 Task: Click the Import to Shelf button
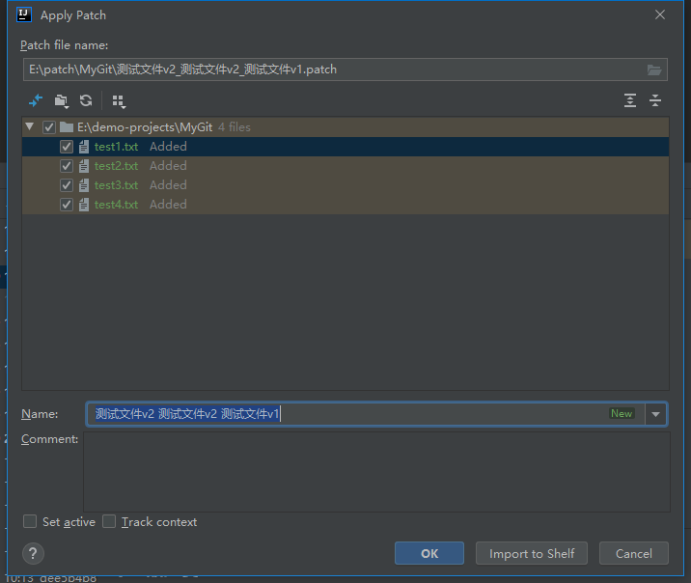point(532,553)
